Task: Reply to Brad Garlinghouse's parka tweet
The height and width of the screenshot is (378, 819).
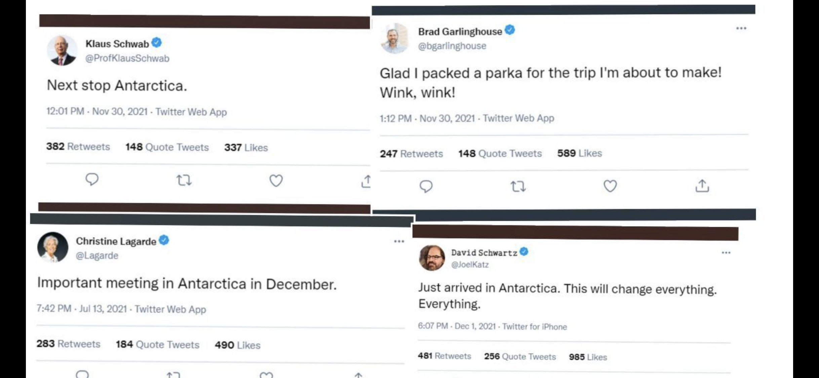Action: [426, 186]
